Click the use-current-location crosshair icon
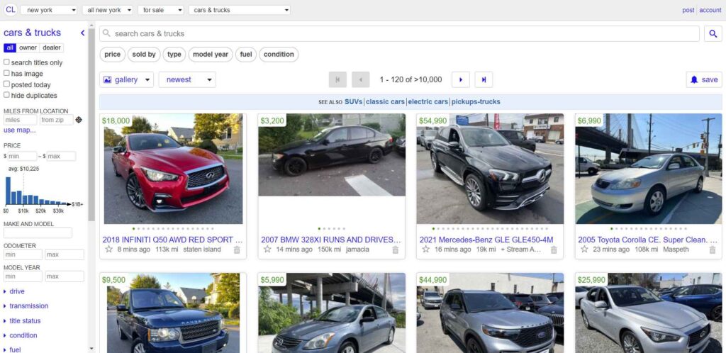This screenshot has height=353, width=726. (79, 120)
